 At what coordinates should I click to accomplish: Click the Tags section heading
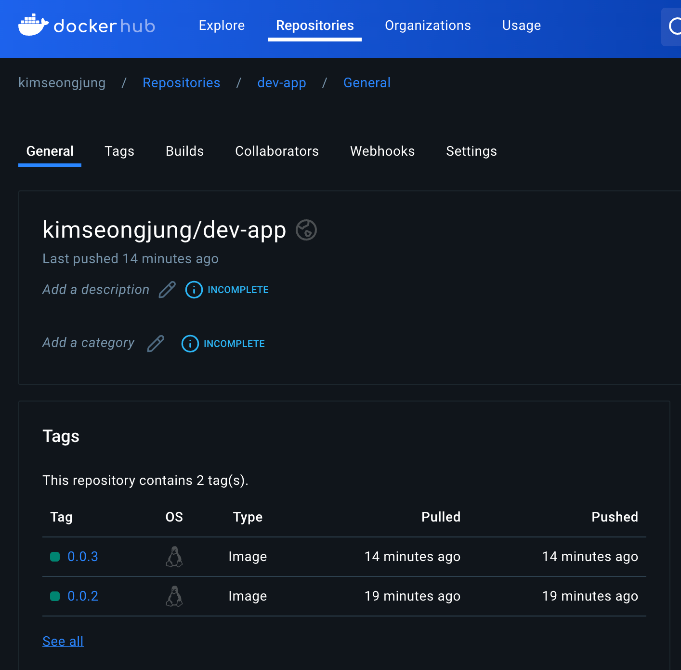61,436
